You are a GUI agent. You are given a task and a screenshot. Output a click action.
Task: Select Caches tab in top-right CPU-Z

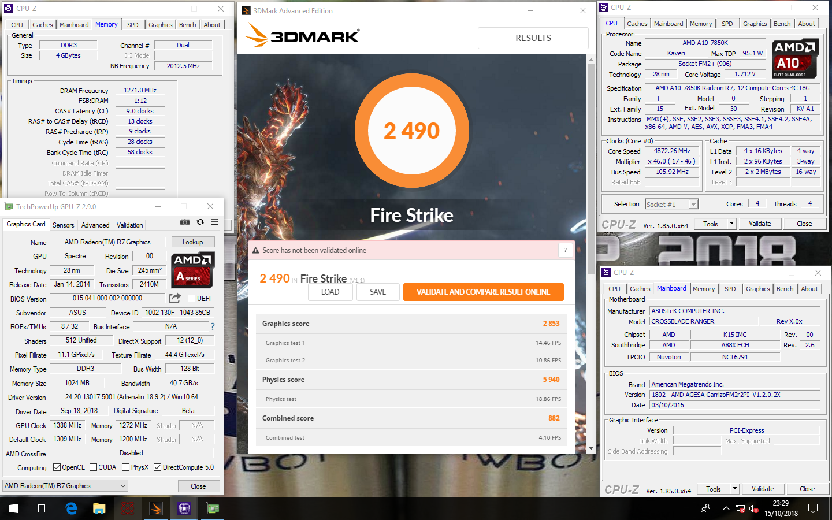tap(637, 24)
